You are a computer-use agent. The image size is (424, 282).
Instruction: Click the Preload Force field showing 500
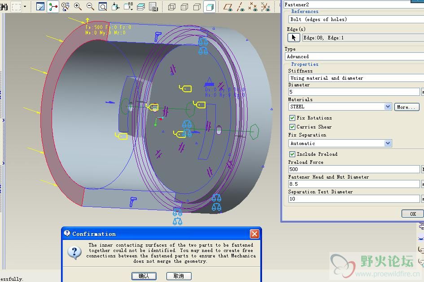[x=354, y=169]
